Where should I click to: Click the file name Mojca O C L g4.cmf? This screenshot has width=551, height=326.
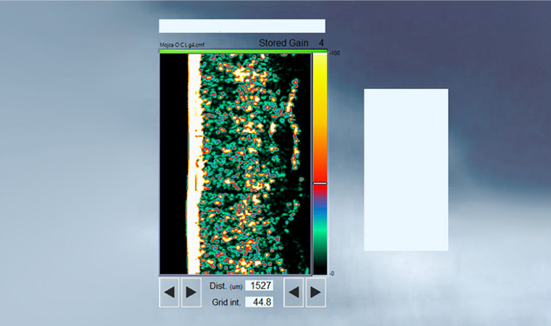(x=181, y=45)
